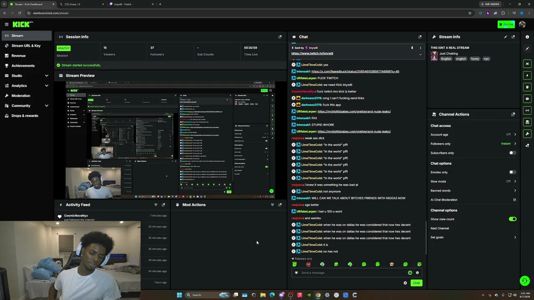This screenshot has height=300, width=534.
Task: Open chat settings gear next to Chat button
Action: [405, 283]
